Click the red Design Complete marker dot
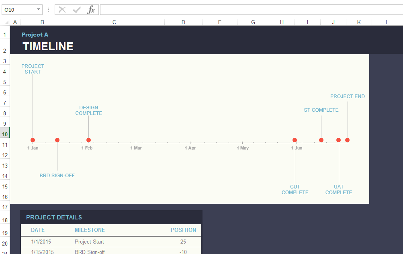 click(88, 140)
